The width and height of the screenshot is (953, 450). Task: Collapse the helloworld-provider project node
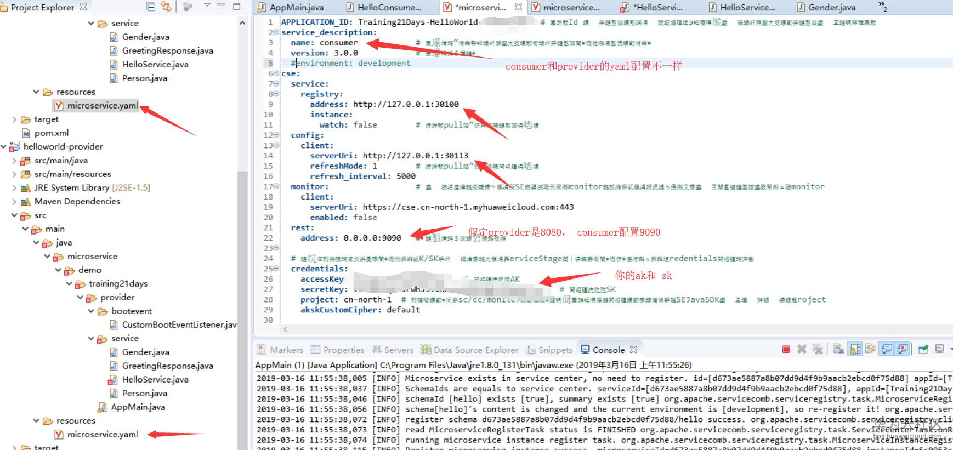click(x=4, y=146)
